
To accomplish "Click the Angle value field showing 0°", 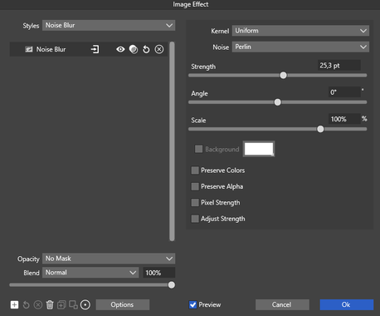I will (344, 92).
